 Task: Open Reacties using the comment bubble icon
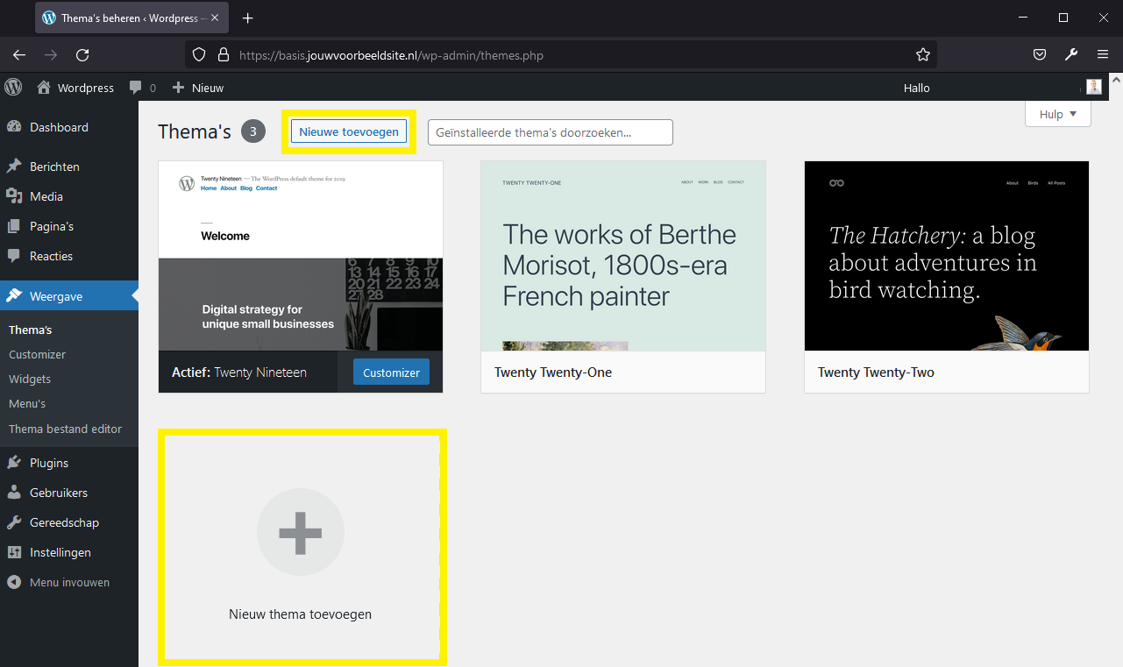coord(16,255)
